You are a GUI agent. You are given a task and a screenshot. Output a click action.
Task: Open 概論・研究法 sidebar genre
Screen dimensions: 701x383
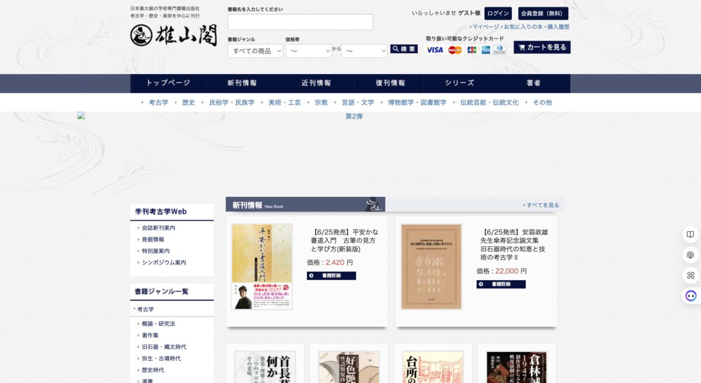click(158, 323)
